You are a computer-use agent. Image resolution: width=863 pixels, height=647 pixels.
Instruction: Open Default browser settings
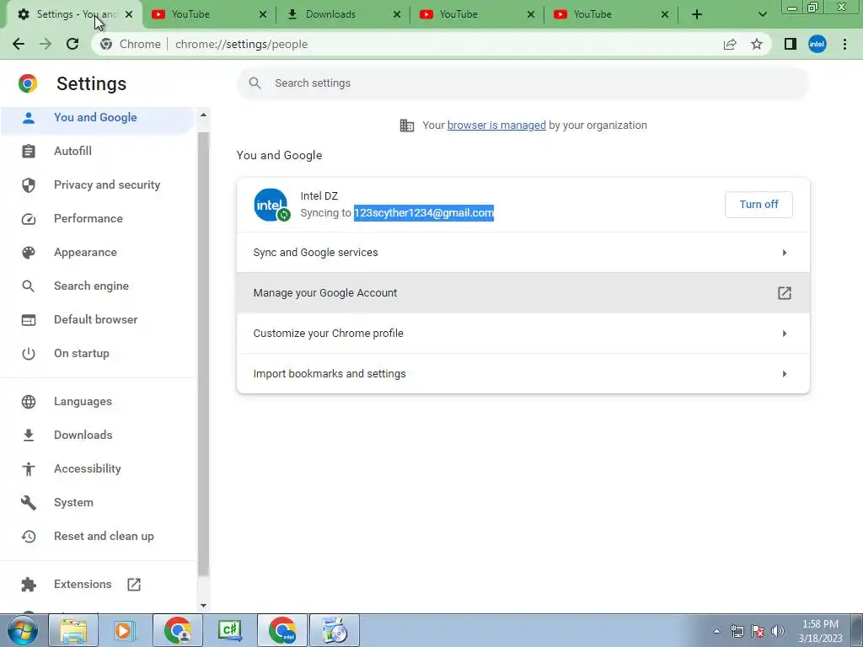98,319
